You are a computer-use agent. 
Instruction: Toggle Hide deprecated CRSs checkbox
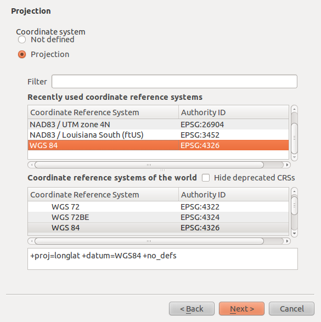click(206, 178)
